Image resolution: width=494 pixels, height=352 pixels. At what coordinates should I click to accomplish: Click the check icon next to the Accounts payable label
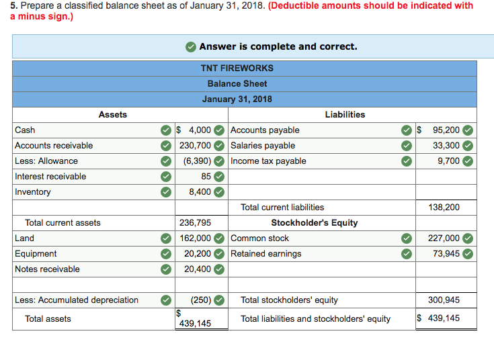coord(407,130)
